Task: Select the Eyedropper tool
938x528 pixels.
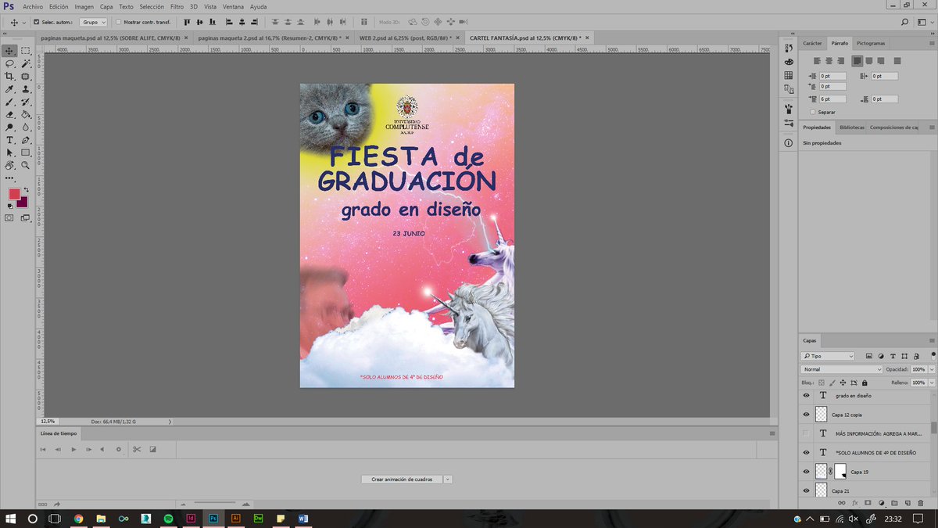Action: pos(9,89)
